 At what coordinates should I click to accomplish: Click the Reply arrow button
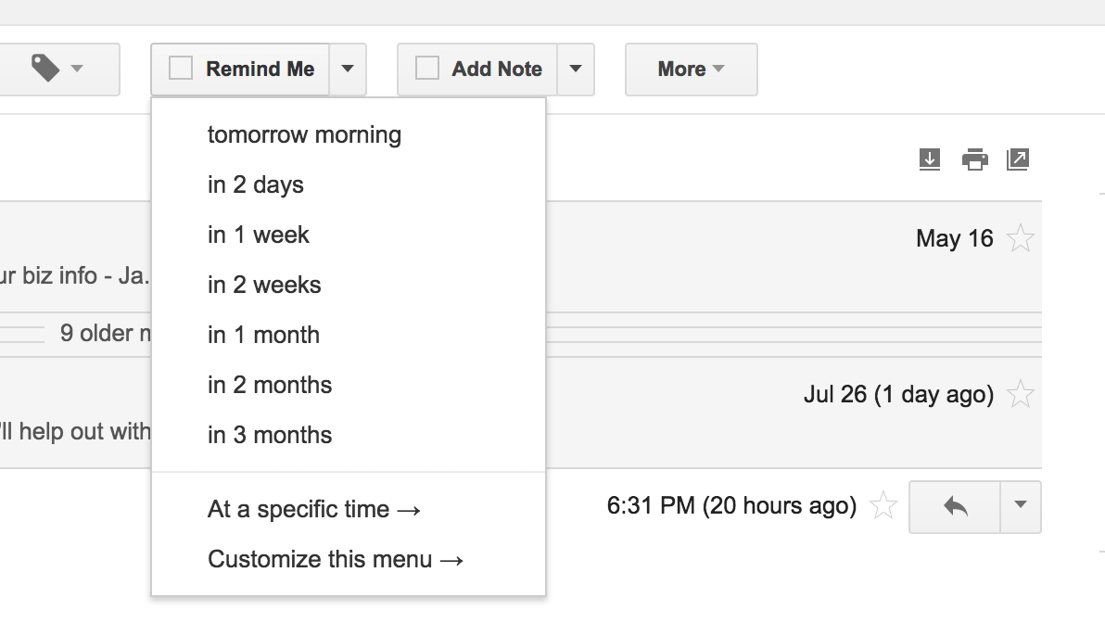click(x=955, y=506)
